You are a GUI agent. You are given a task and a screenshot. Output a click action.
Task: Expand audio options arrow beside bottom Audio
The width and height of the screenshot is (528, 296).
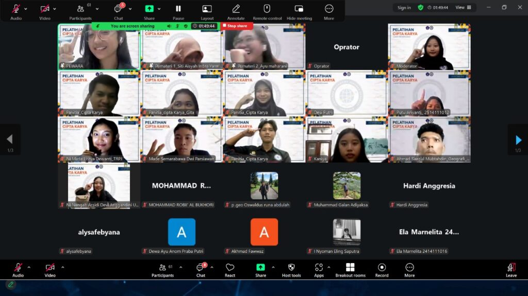click(29, 267)
